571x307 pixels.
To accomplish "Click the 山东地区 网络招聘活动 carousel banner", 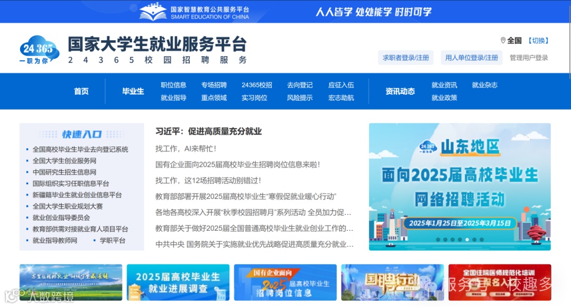I will [459, 187].
